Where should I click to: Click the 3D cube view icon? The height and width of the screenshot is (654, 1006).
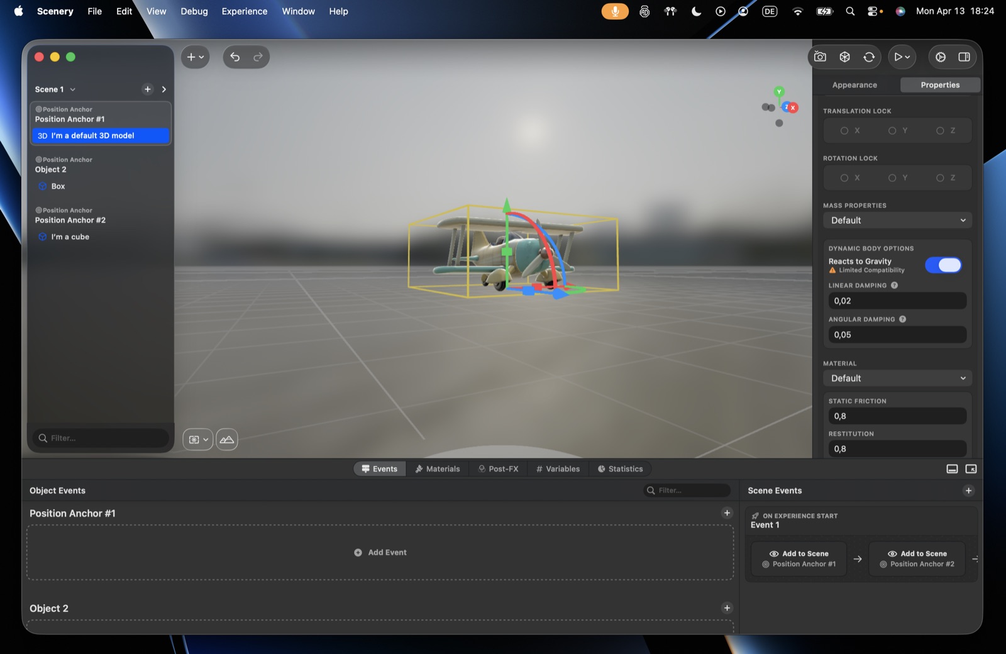pos(844,57)
